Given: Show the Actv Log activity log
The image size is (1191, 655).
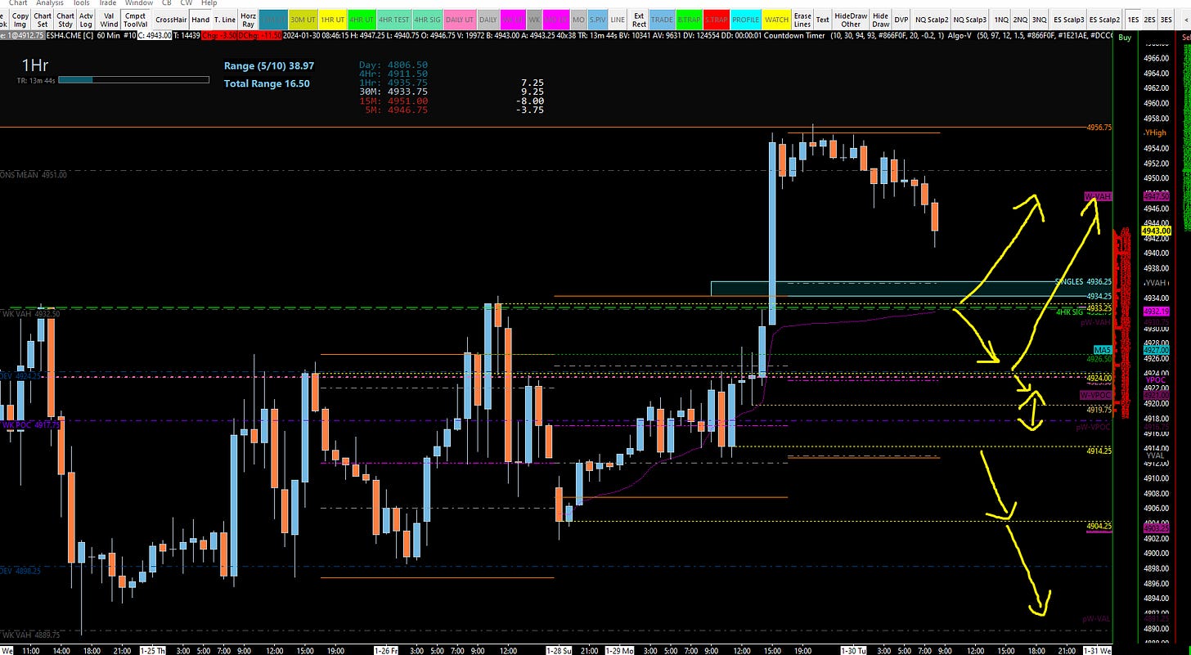Looking at the screenshot, I should (87, 20).
